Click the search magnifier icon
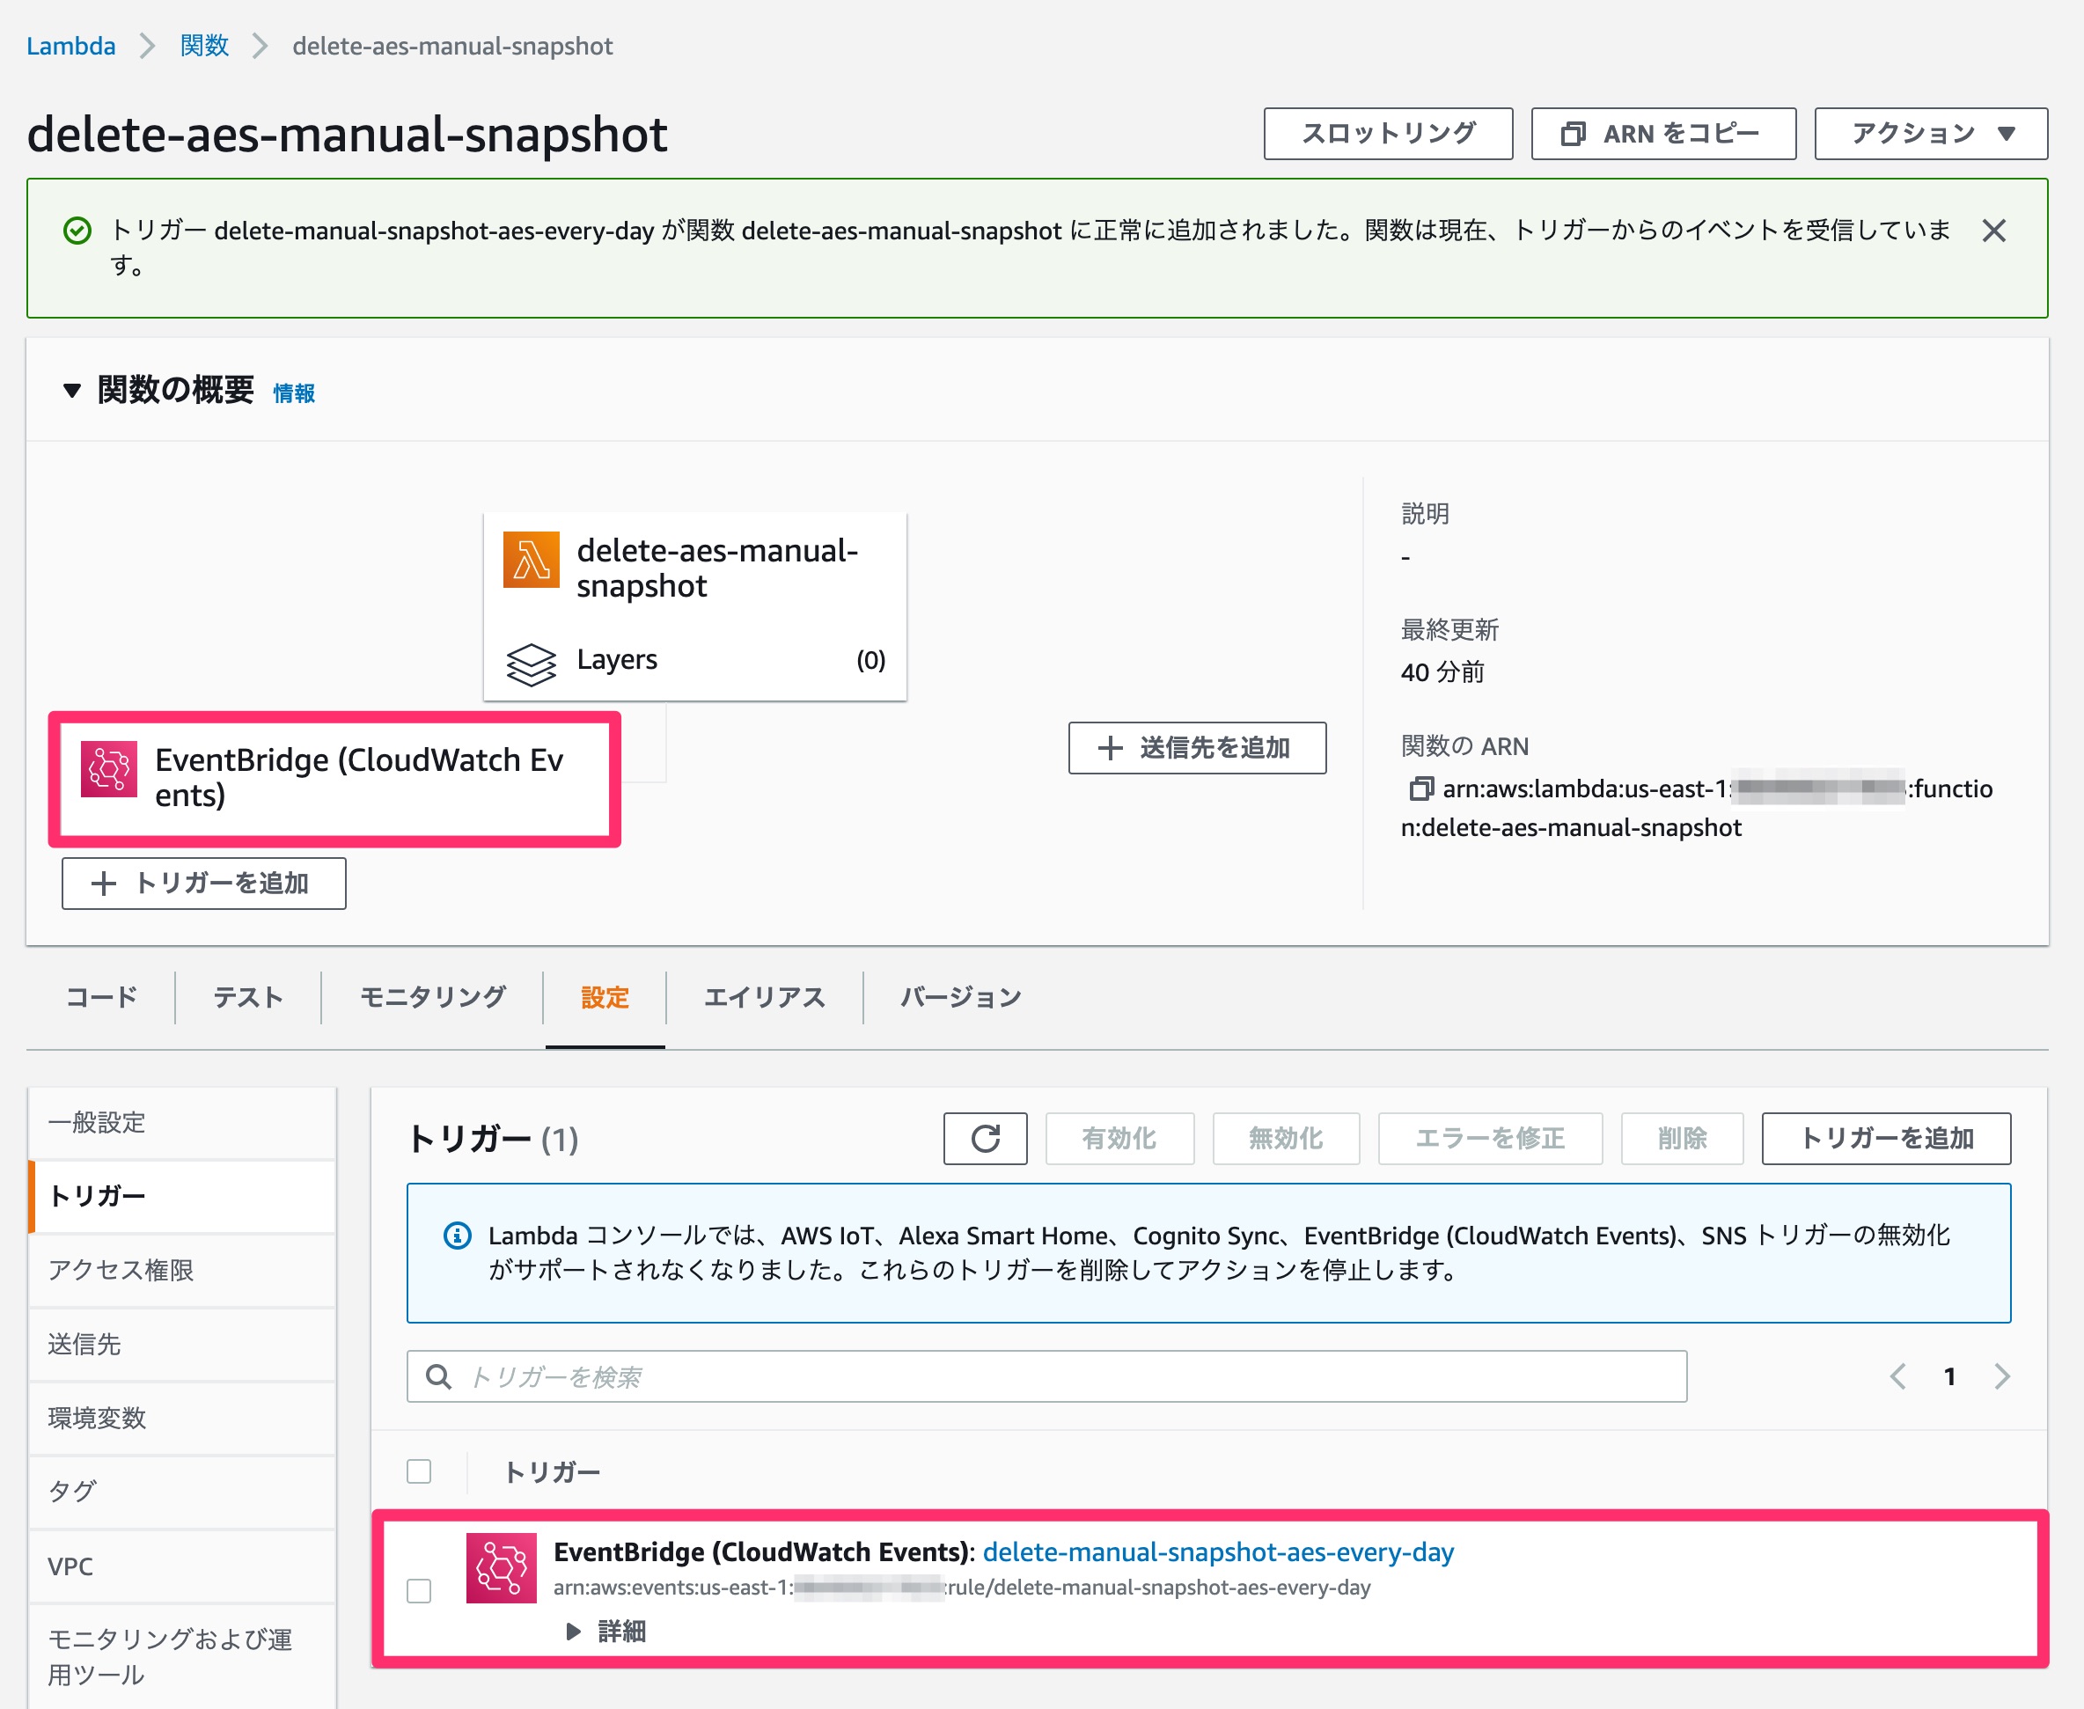Image resolution: width=2084 pixels, height=1709 pixels. pyautogui.click(x=439, y=1376)
